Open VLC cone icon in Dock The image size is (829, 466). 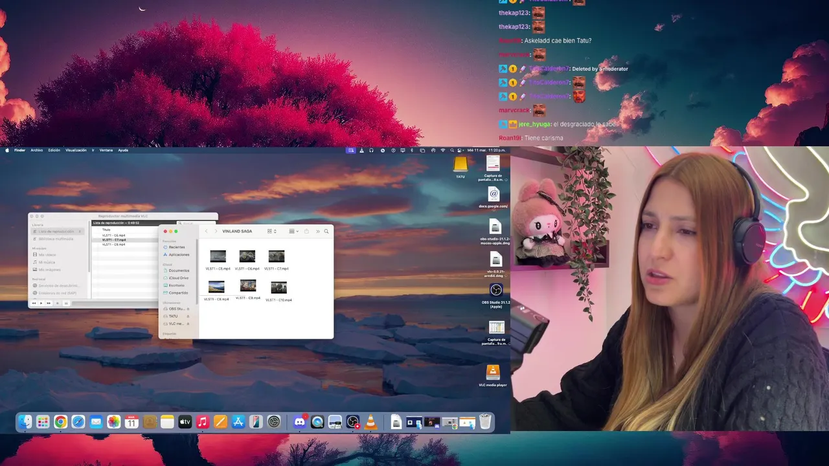point(370,422)
